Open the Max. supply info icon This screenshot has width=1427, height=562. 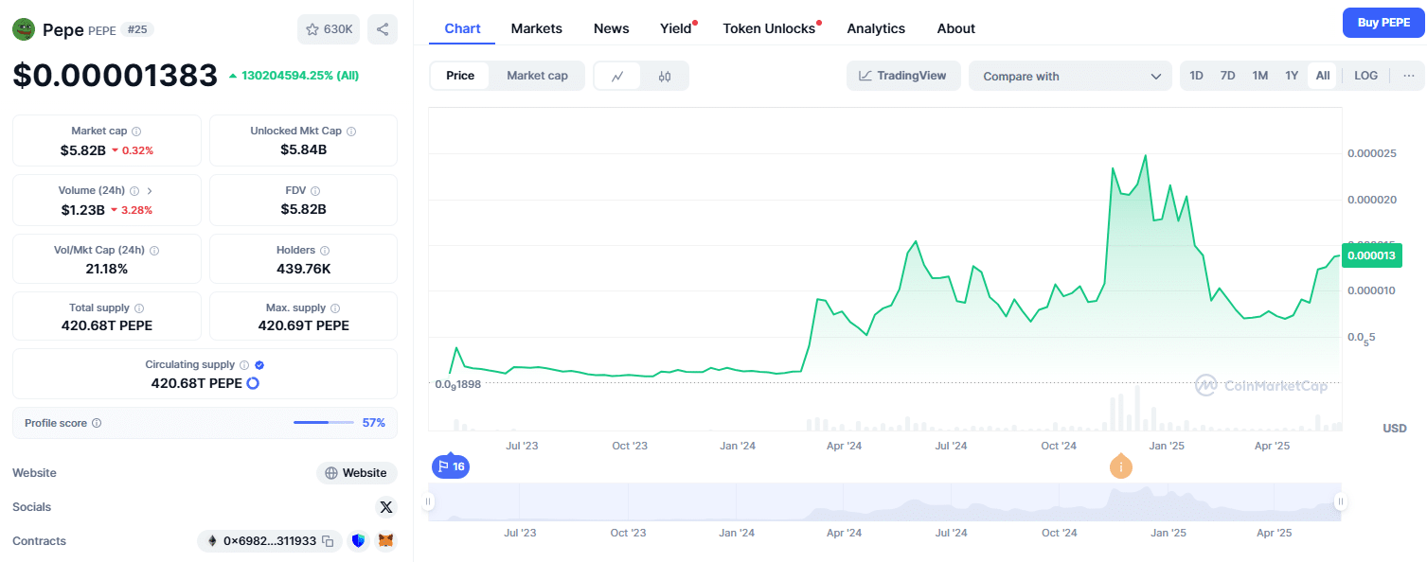click(335, 308)
